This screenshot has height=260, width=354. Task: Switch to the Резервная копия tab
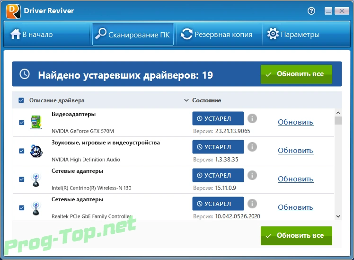(219, 35)
